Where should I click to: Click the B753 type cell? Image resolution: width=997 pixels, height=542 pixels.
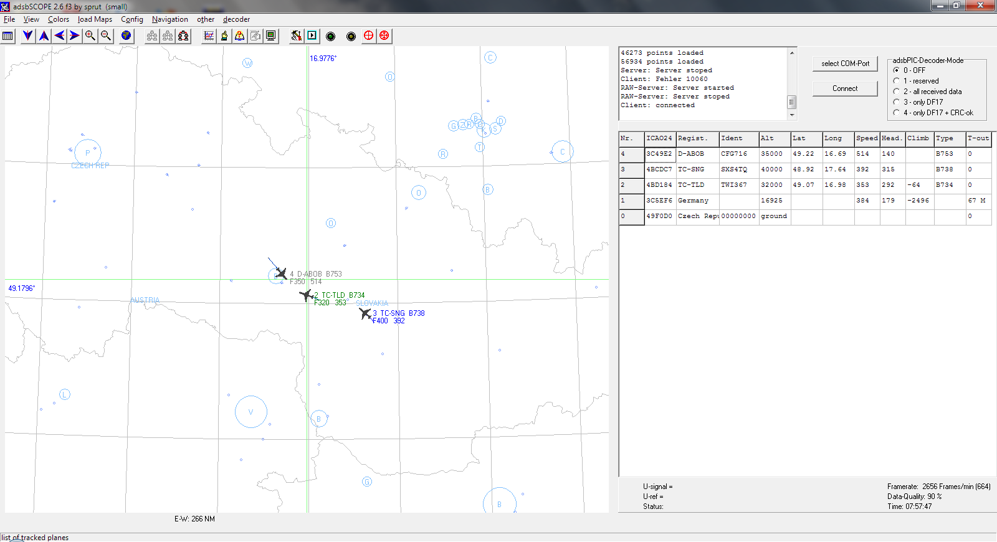click(950, 155)
